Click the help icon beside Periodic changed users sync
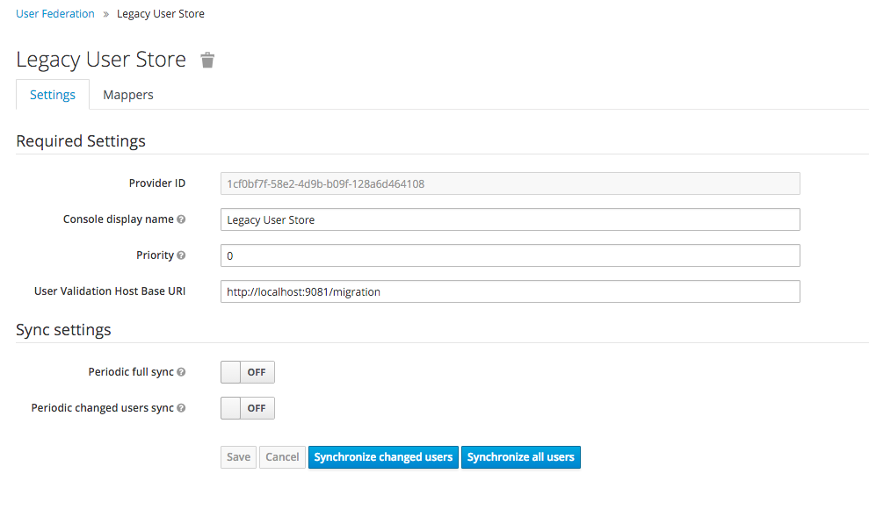 181,408
